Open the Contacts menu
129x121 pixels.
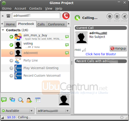click(35, 9)
